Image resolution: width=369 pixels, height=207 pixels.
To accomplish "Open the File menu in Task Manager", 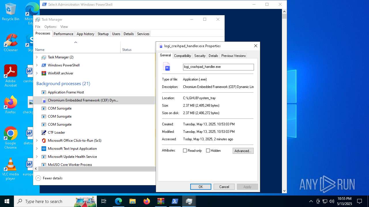I will 38,27.
